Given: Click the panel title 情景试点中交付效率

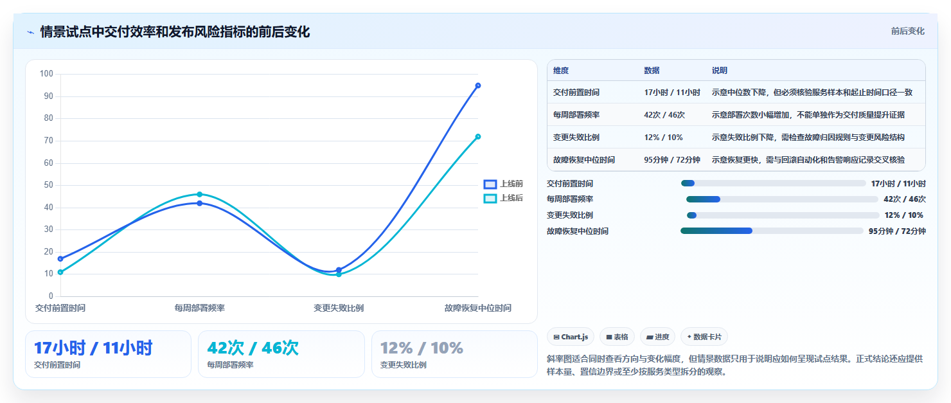Looking at the screenshot, I should click(x=175, y=31).
